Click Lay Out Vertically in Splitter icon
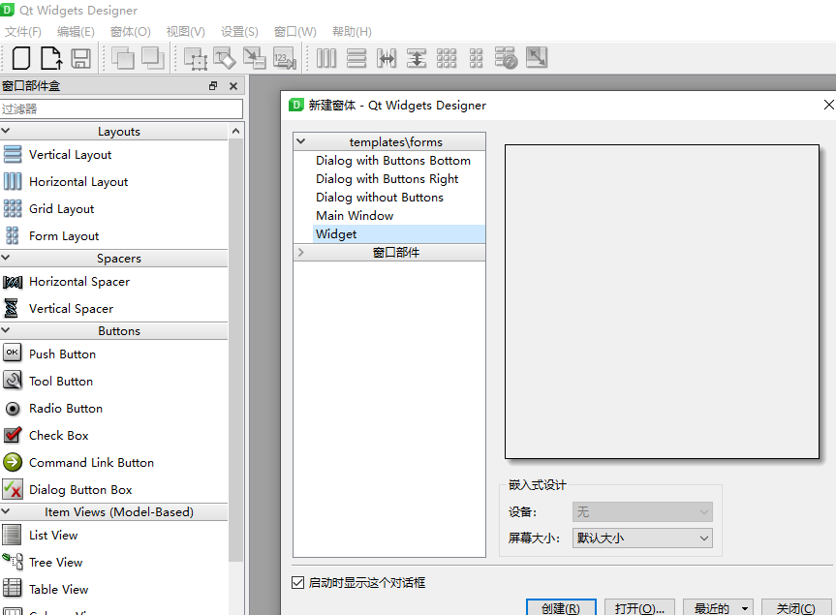The width and height of the screenshot is (836, 615). click(417, 58)
